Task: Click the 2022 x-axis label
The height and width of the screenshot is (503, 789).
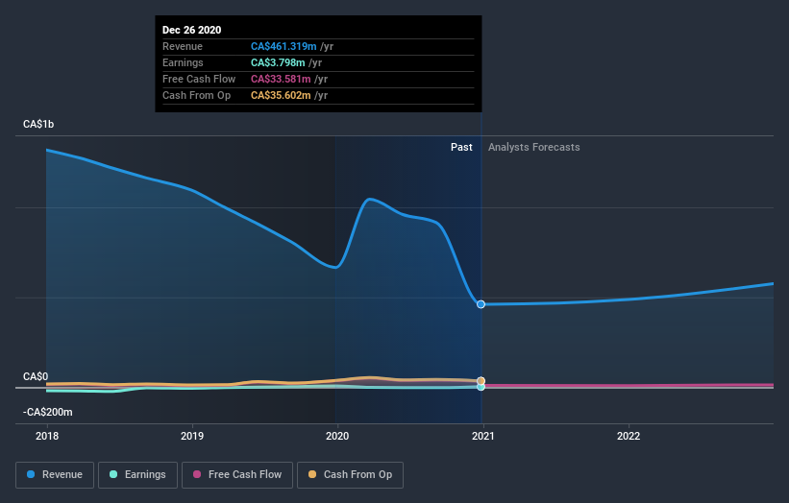Action: [x=629, y=436]
